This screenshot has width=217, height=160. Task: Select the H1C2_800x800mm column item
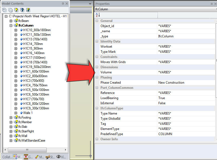pyautogui.click(x=35, y=76)
